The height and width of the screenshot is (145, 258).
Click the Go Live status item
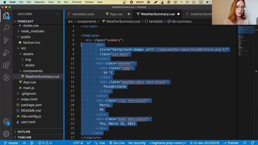click(x=117, y=143)
